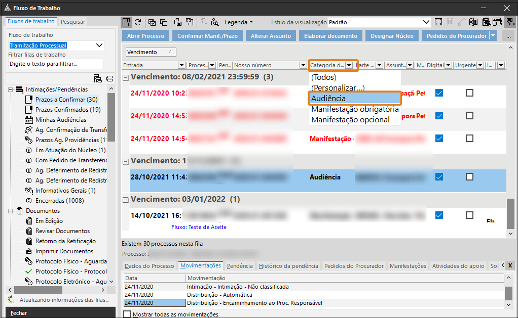Image resolution: width=518 pixels, height=318 pixels.
Task: Click the refresh icon on the toolbar
Action: [138, 22]
